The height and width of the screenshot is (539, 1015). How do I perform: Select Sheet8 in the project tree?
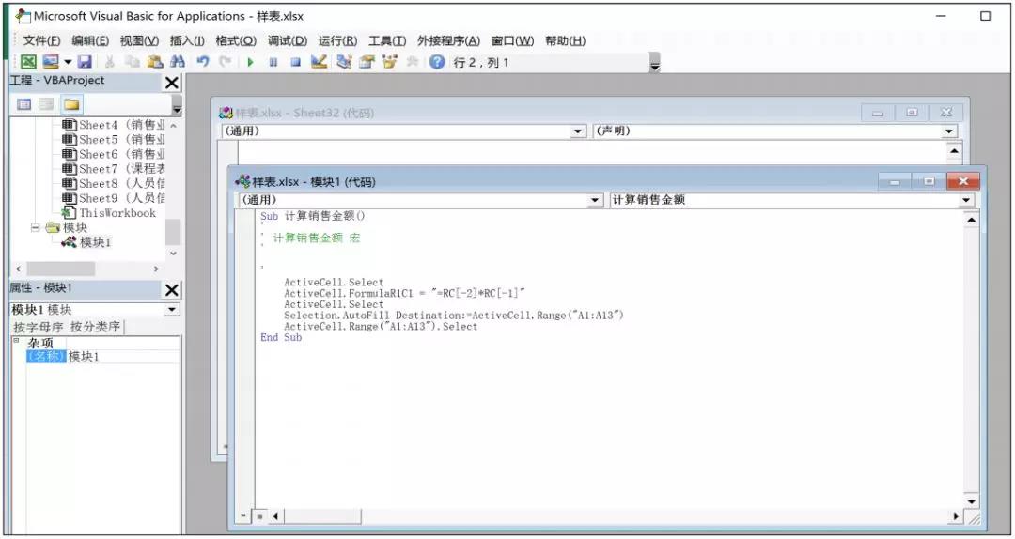tap(114, 184)
